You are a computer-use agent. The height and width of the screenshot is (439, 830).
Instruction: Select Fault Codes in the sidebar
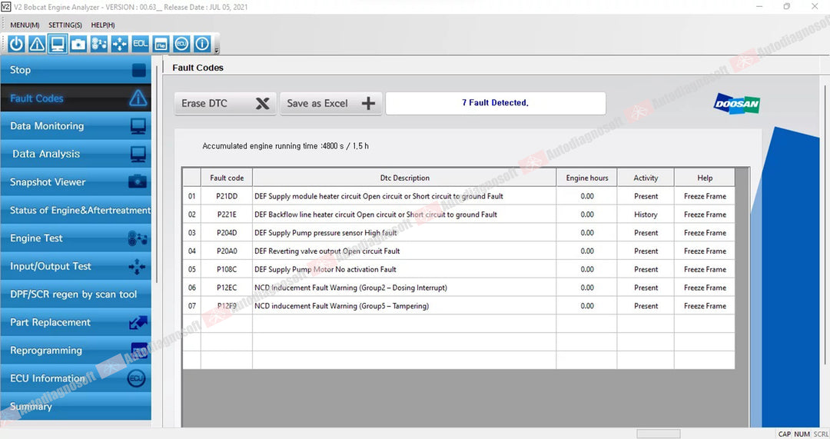point(75,98)
